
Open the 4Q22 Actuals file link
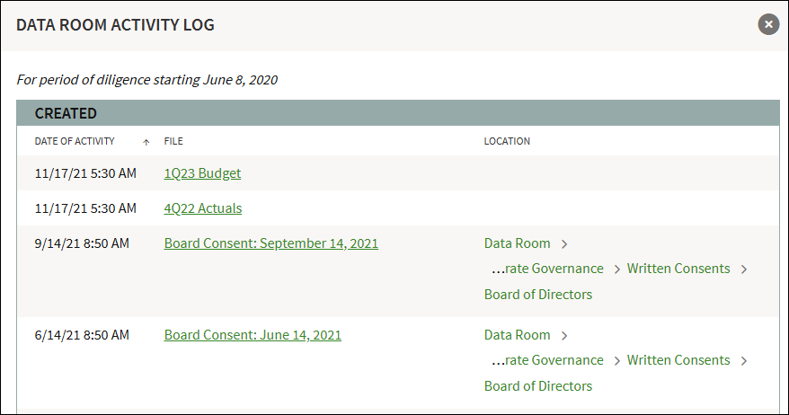tap(203, 208)
